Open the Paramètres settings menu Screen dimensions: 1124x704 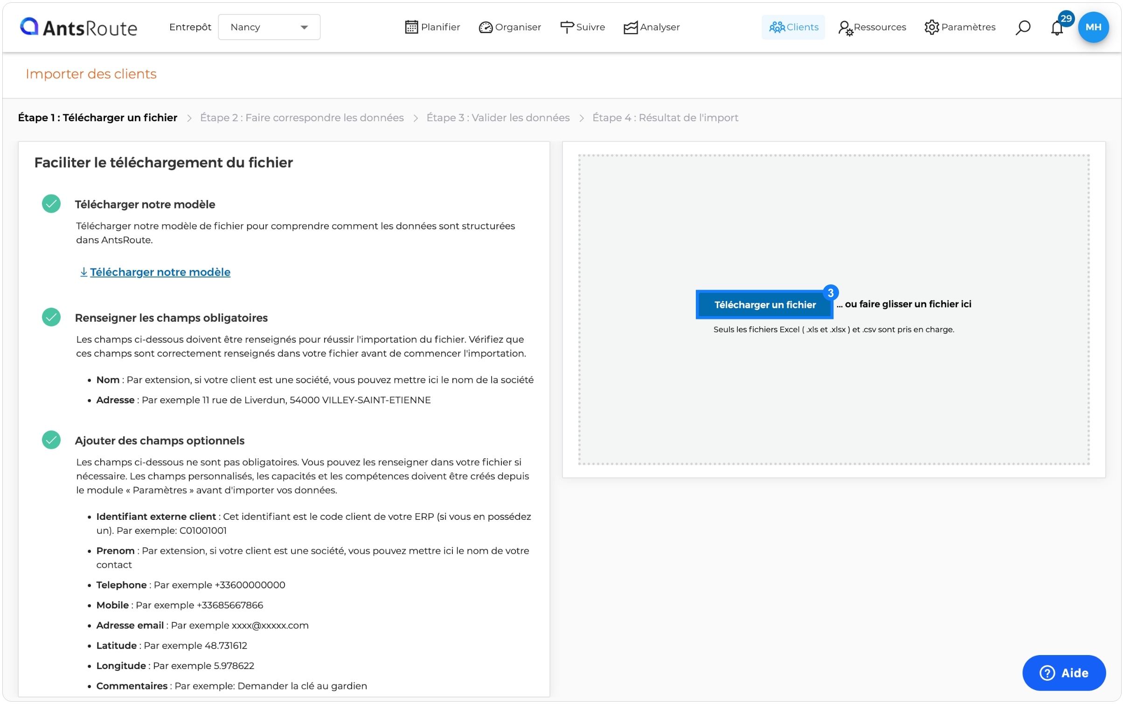959,27
